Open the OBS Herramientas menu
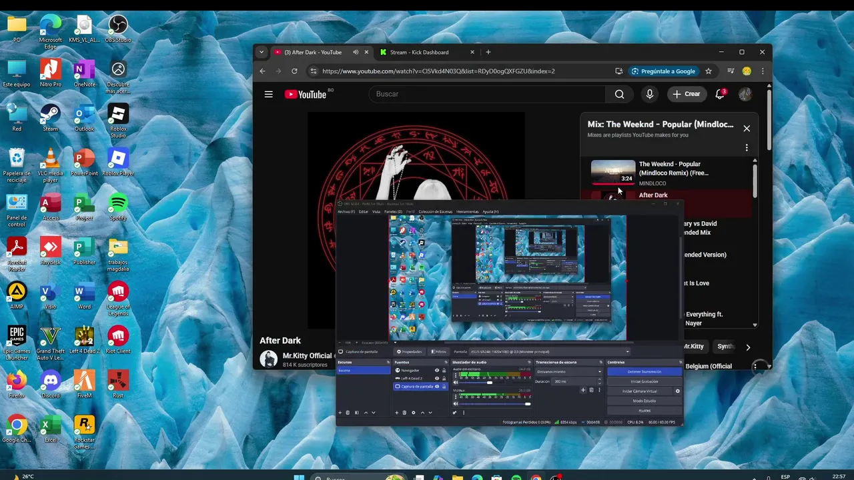 coord(467,211)
